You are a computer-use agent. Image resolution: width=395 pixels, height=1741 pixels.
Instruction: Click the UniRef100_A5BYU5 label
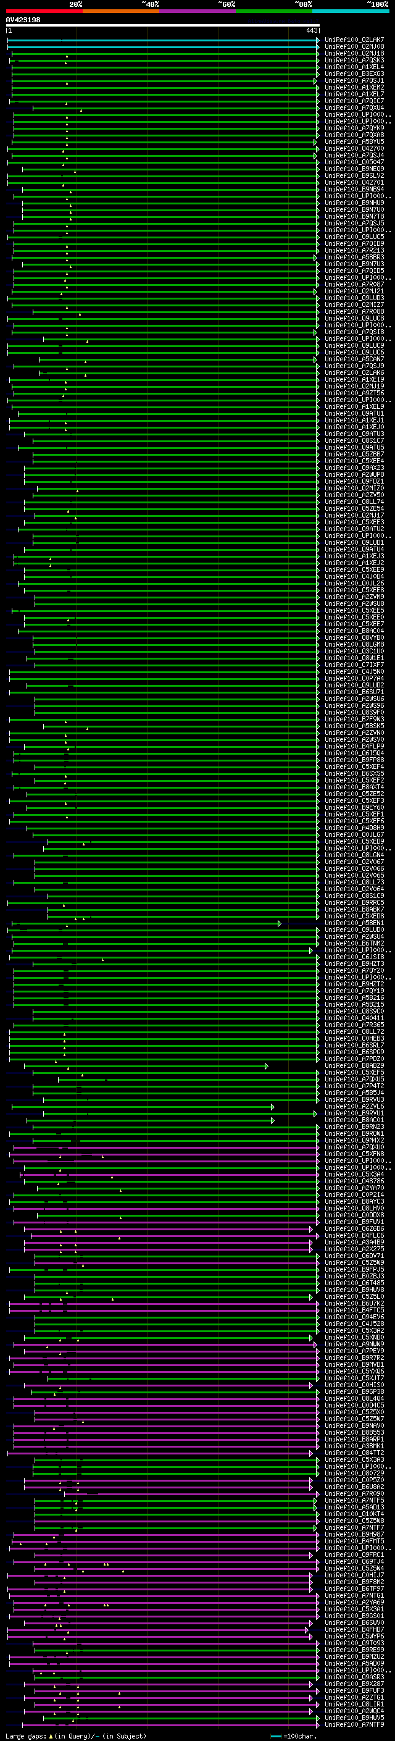click(354, 142)
